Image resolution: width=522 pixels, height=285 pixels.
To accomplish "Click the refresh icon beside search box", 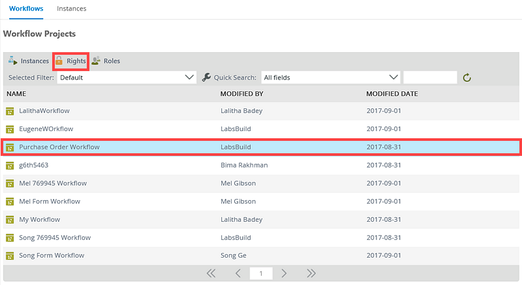I will click(467, 78).
